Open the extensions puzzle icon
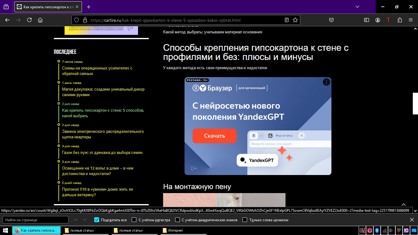The height and width of the screenshot is (235, 418). tap(400, 20)
